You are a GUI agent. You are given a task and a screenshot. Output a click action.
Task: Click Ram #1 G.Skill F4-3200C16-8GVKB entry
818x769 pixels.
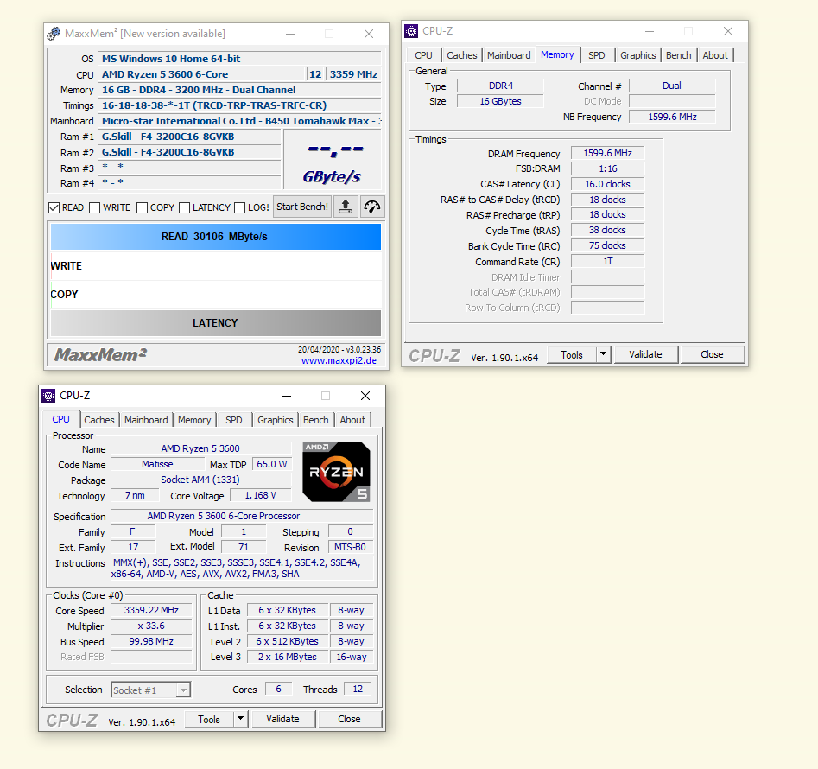190,137
